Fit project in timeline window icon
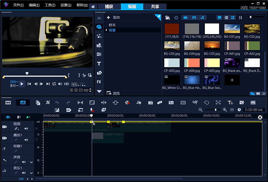 [232, 110]
